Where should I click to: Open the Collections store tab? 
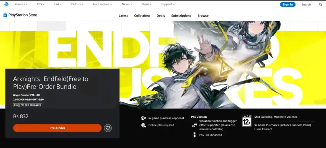142,16
